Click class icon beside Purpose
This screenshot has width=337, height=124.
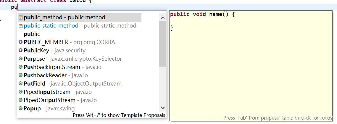21,59
